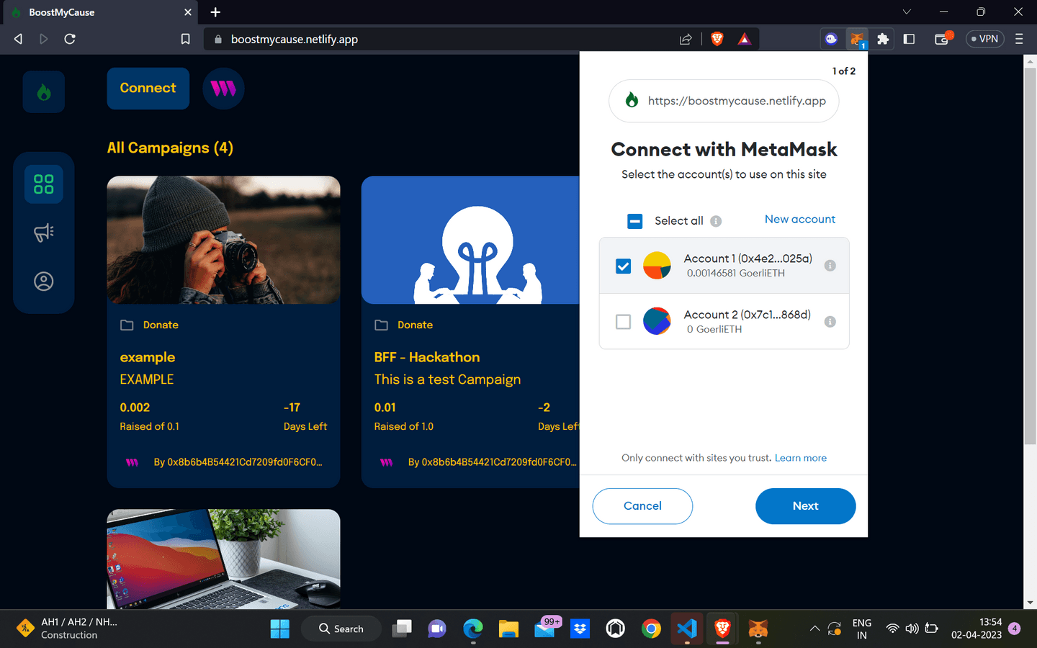The image size is (1037, 648).
Task: Click the info icon for Account 1
Action: point(830,266)
